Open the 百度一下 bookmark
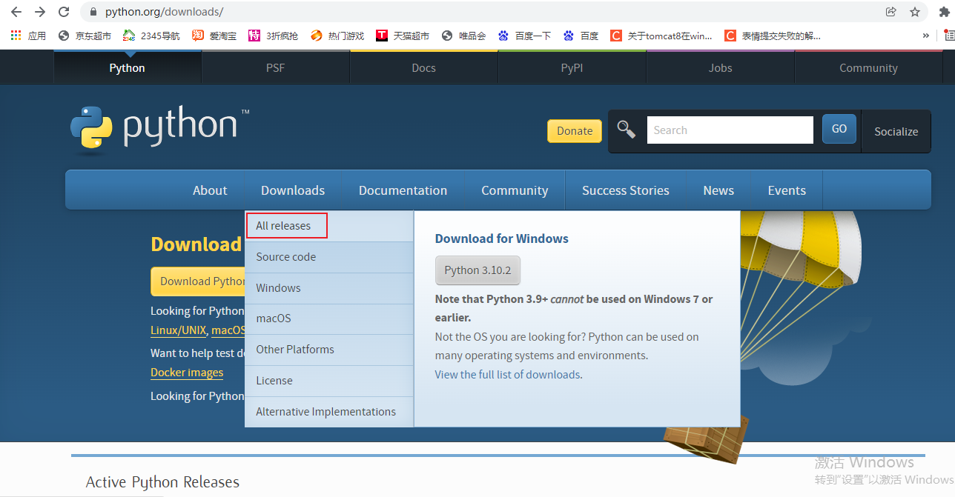 pos(525,36)
